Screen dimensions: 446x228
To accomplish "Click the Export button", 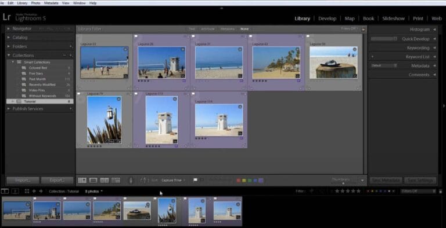I will click(57, 181).
